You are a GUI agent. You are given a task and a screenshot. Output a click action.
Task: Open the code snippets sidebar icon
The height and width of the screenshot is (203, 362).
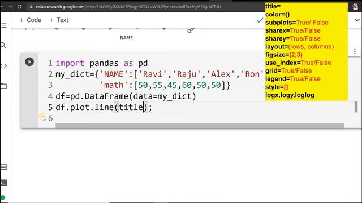click(x=3, y=66)
